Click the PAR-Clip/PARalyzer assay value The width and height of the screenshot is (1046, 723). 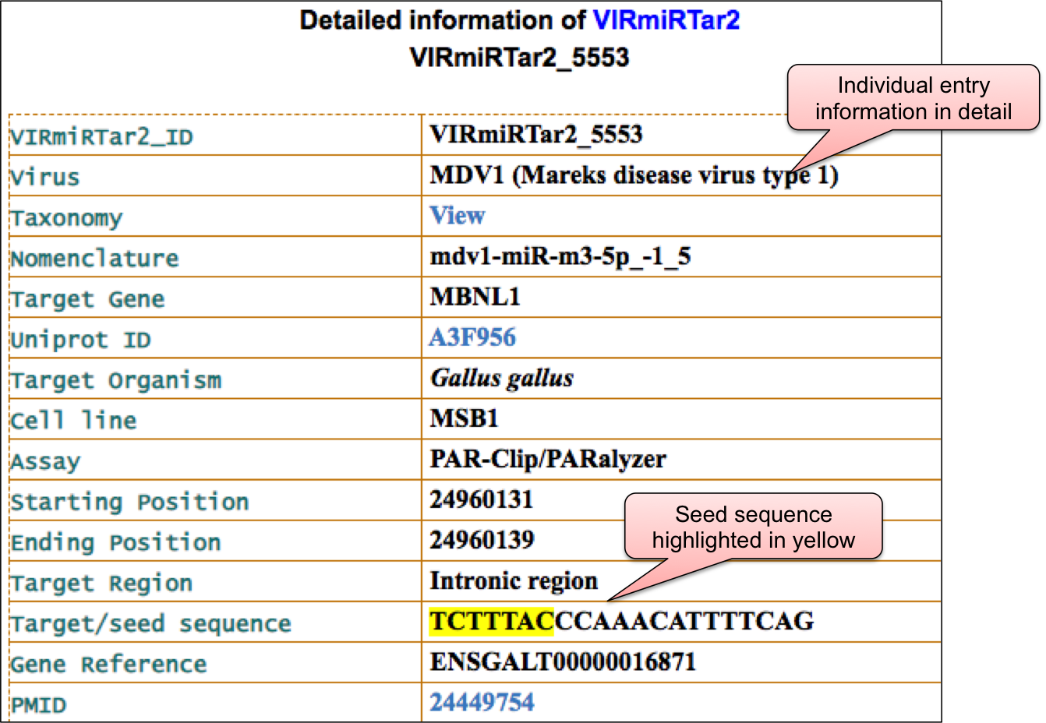[x=547, y=459]
